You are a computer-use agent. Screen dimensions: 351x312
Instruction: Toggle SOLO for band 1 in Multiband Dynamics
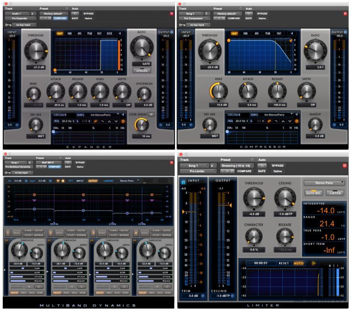(16, 233)
